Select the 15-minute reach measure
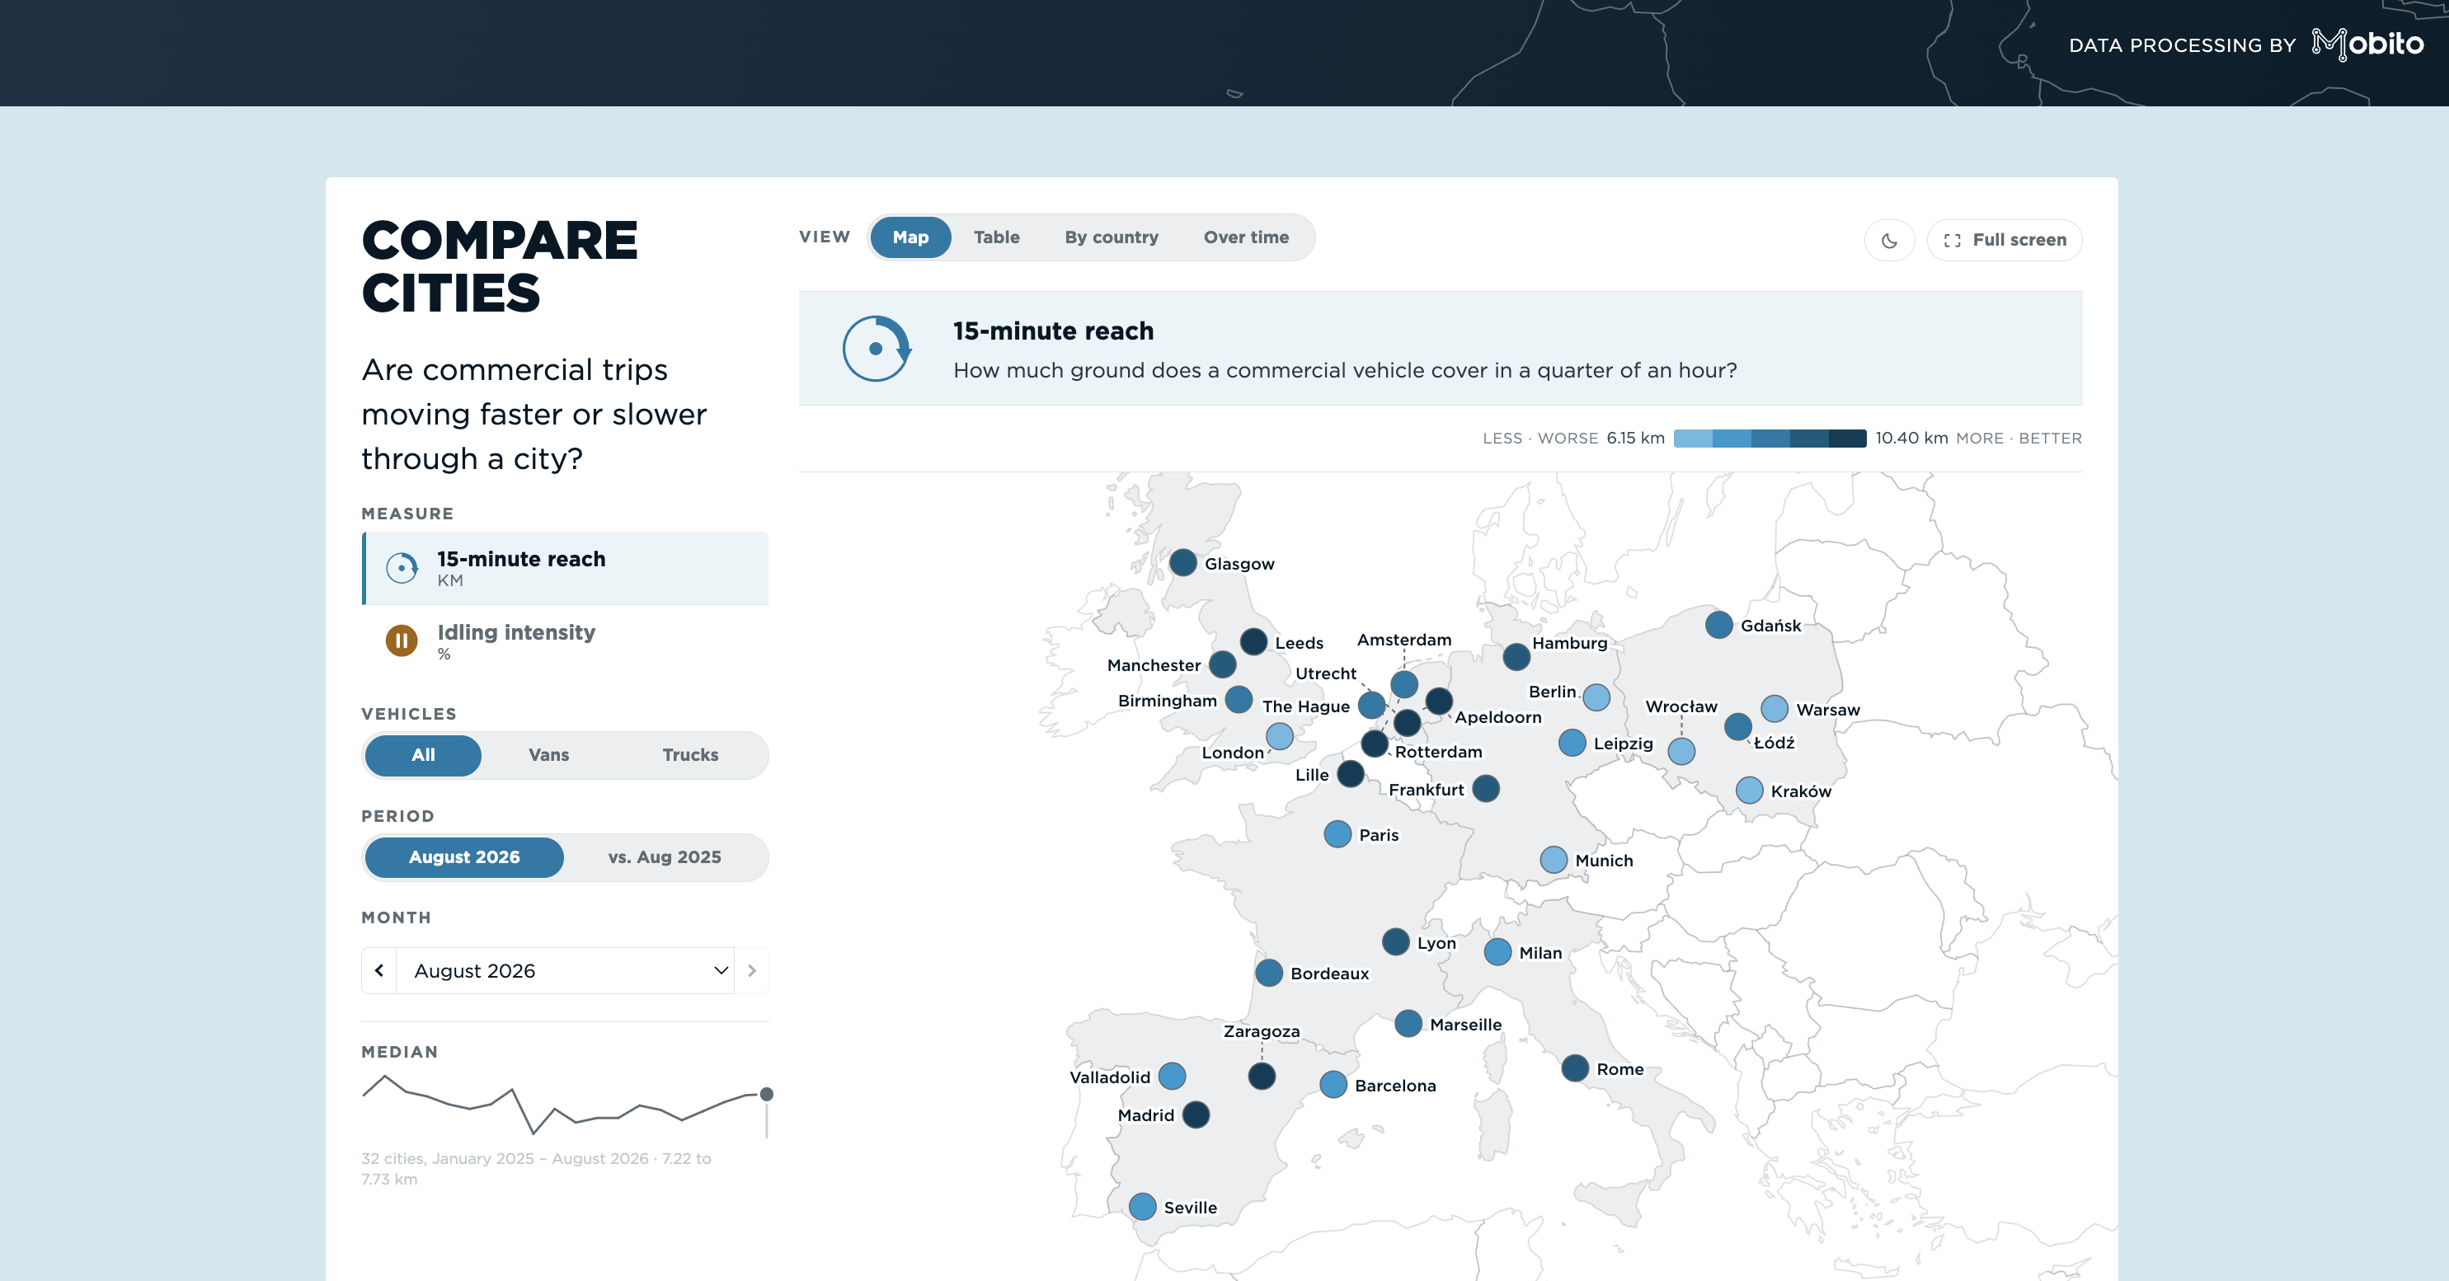The width and height of the screenshot is (2449, 1281). [566, 568]
